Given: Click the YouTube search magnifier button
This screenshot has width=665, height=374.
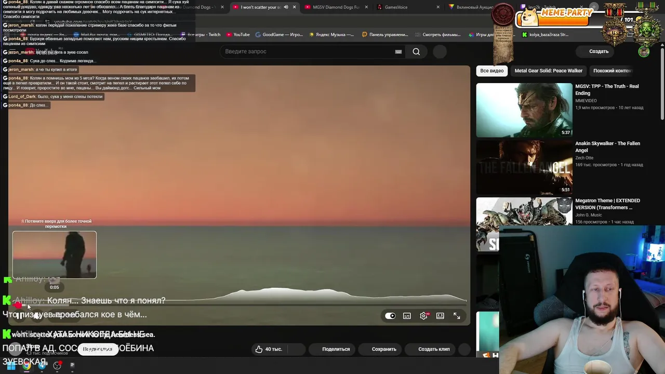Looking at the screenshot, I should [x=416, y=51].
